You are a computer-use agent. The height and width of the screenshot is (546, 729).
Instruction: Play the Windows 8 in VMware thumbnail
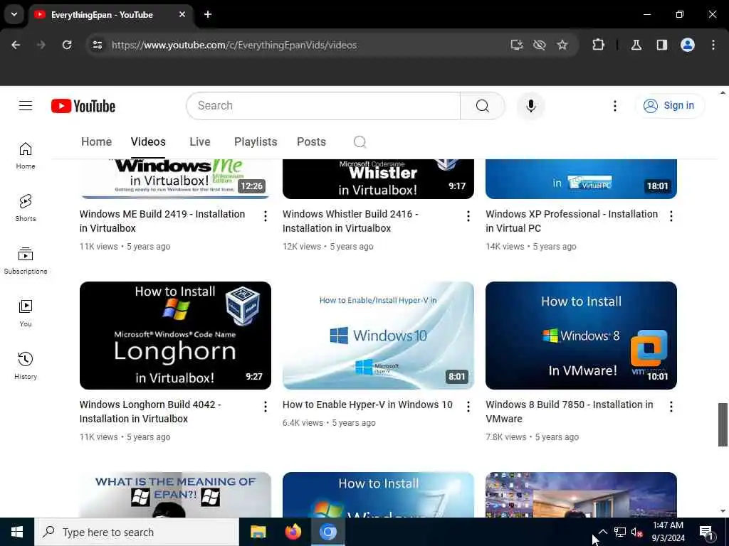point(581,336)
